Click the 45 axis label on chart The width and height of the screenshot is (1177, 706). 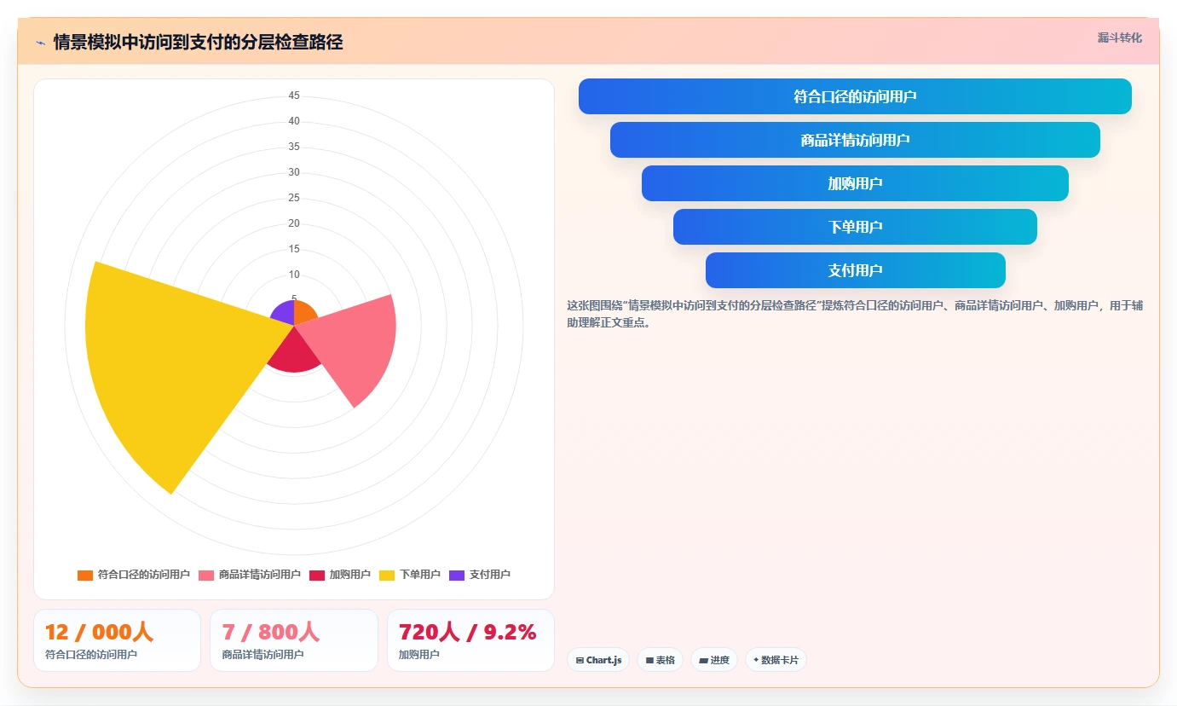[x=294, y=95]
